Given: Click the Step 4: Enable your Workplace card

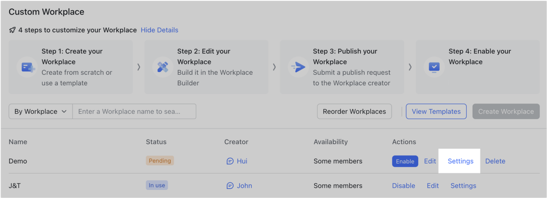Looking at the screenshot, I should 478,67.
